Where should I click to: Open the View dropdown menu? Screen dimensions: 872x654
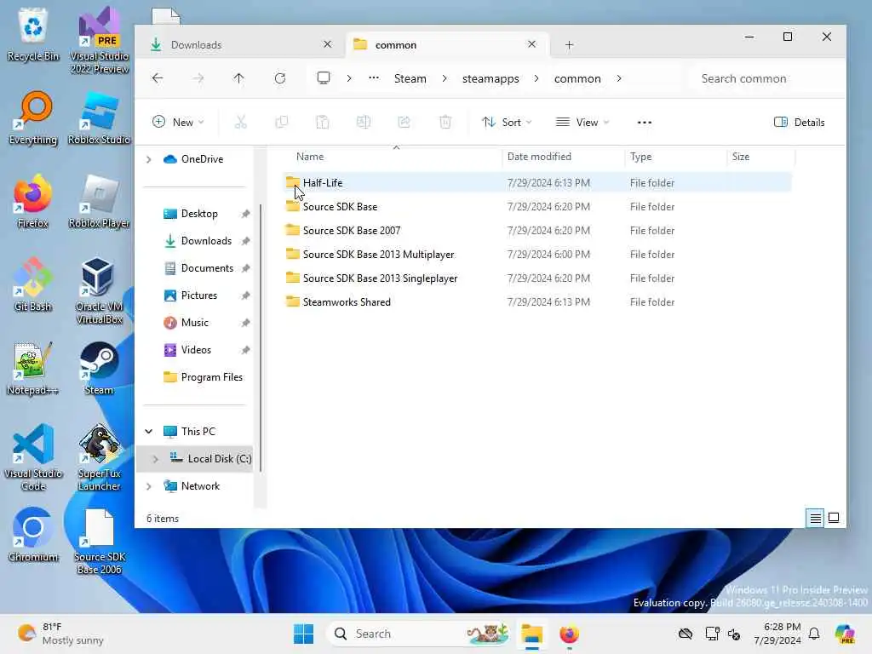tap(582, 123)
